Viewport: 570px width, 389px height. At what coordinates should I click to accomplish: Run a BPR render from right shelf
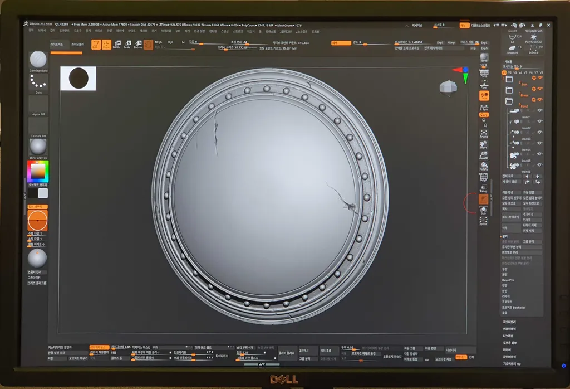coord(484,59)
